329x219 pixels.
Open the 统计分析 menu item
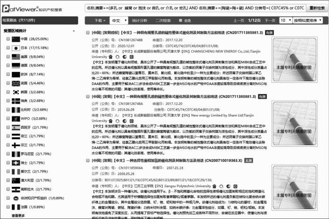tap(139, 21)
